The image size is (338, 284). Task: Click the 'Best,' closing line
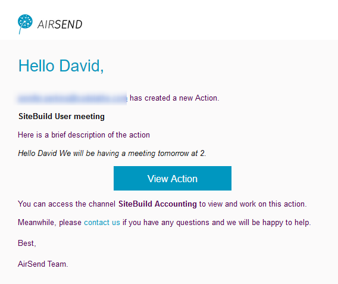pos(27,244)
